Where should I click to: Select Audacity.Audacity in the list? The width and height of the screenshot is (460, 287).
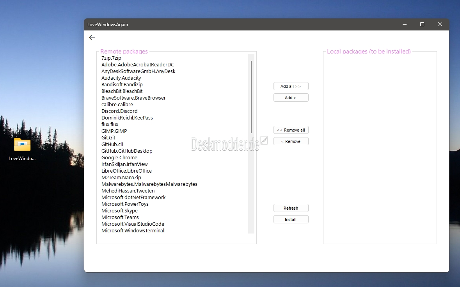click(x=121, y=78)
